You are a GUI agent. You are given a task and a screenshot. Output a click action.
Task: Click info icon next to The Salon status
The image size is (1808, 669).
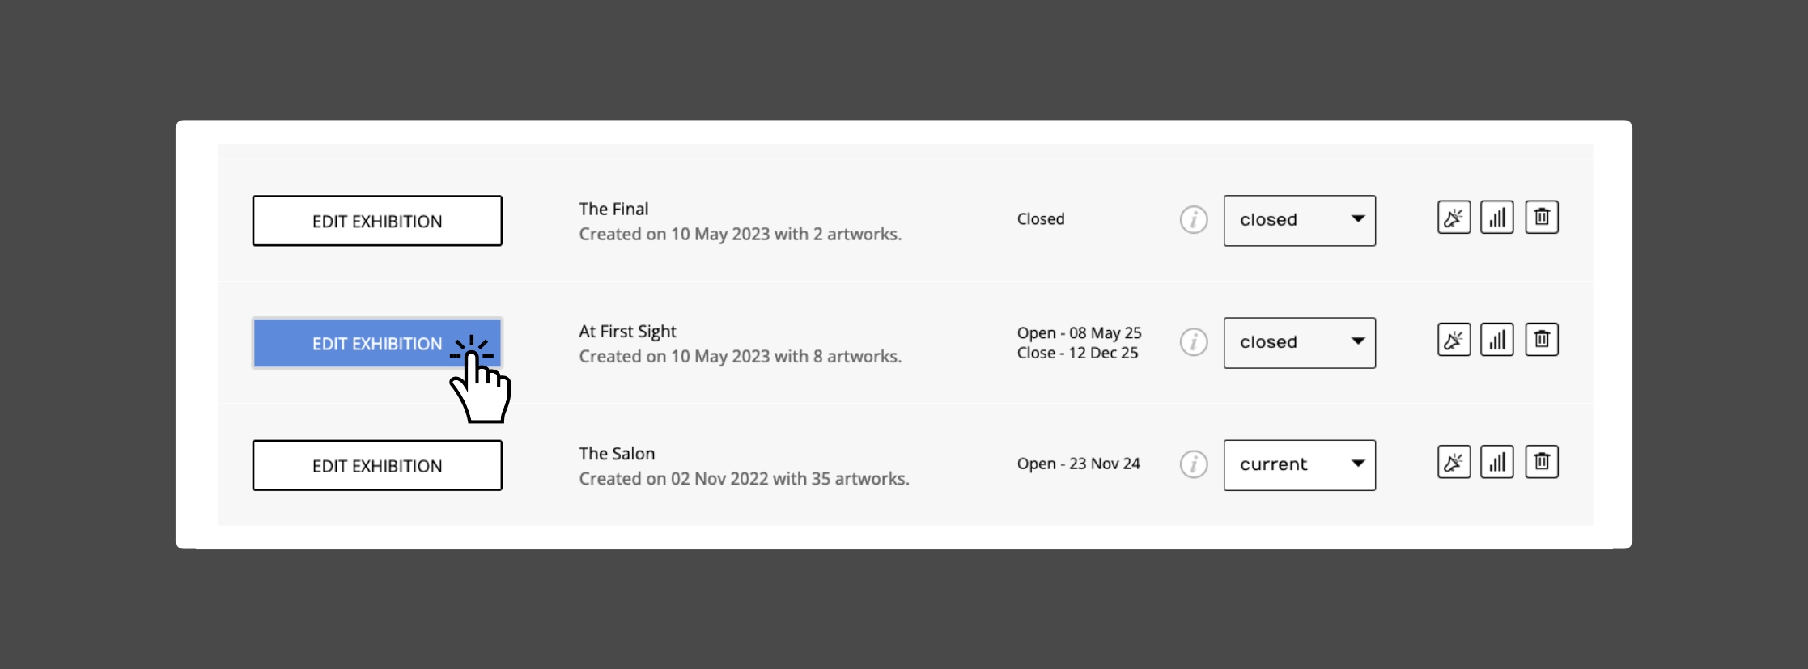(1194, 464)
